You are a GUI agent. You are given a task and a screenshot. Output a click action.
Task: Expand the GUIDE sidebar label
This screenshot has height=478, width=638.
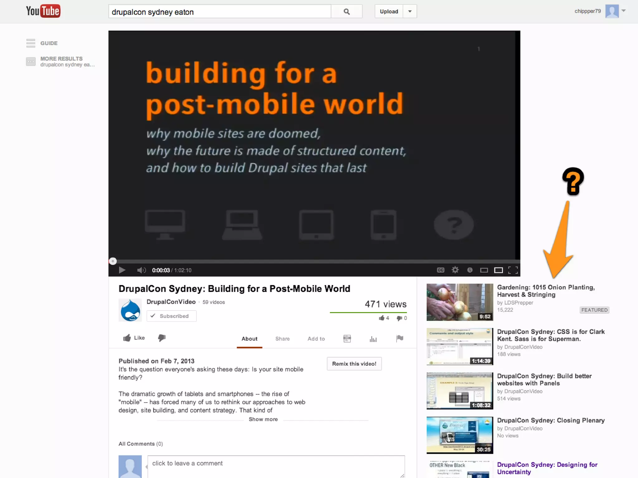coord(49,43)
